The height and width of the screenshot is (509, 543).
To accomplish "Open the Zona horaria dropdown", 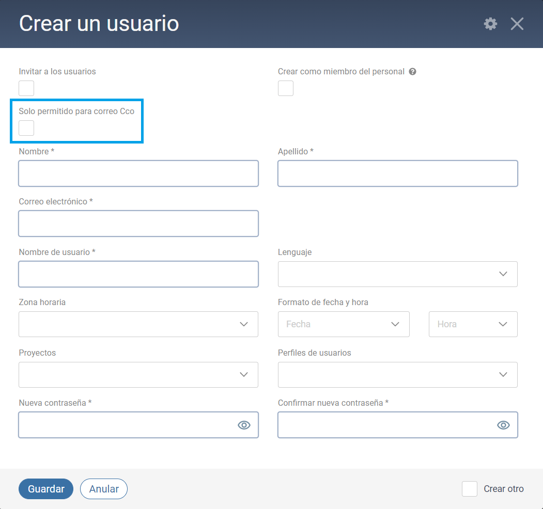I will (x=138, y=324).
